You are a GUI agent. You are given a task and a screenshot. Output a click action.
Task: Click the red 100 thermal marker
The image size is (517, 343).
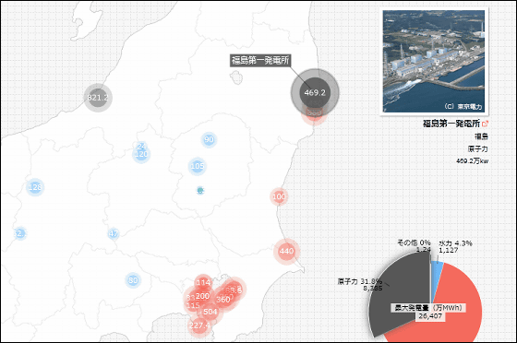point(279,196)
